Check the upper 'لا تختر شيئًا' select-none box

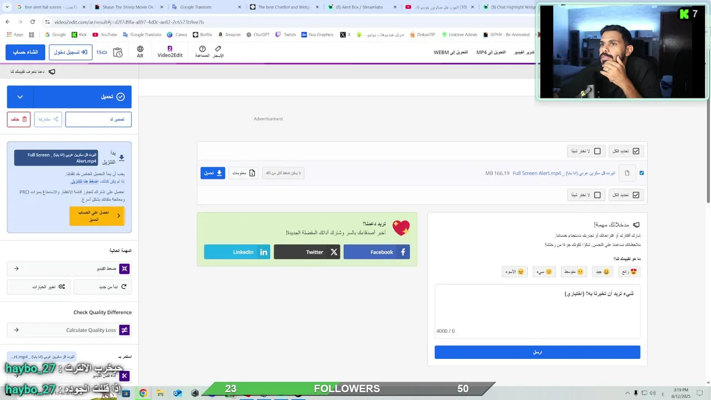598,151
